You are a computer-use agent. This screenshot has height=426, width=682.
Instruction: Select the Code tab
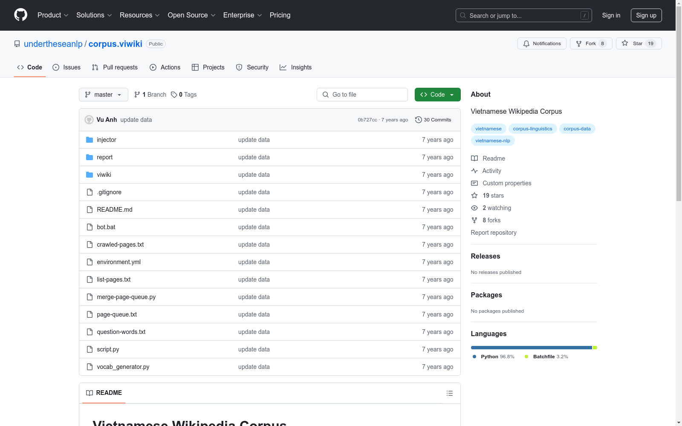coord(30,67)
